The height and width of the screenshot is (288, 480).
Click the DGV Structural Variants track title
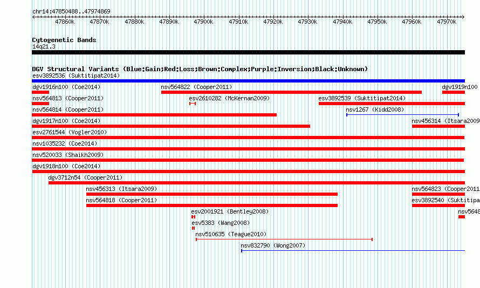[200, 69]
